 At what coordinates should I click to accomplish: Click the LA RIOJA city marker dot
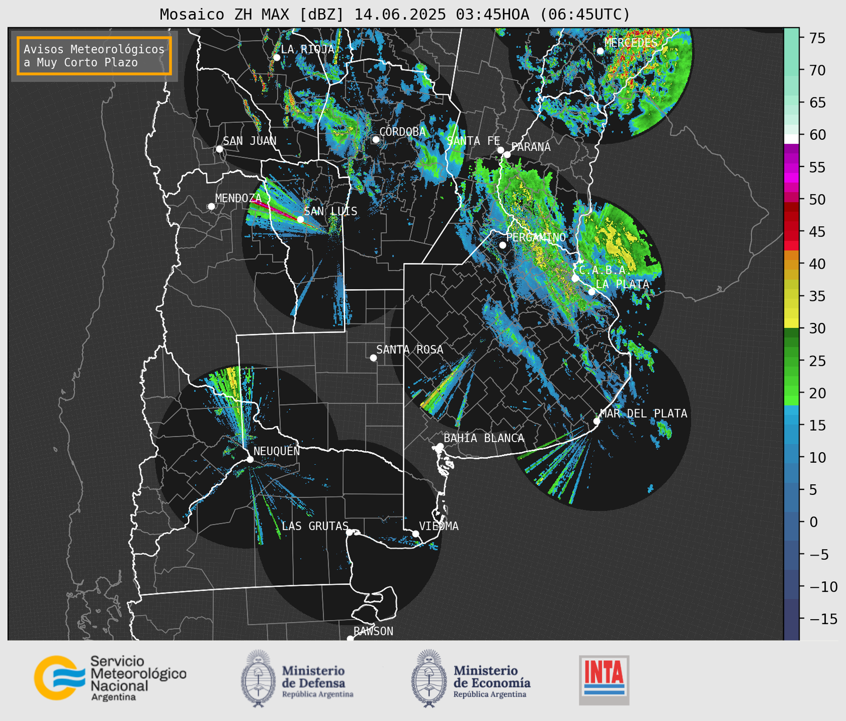click(276, 58)
